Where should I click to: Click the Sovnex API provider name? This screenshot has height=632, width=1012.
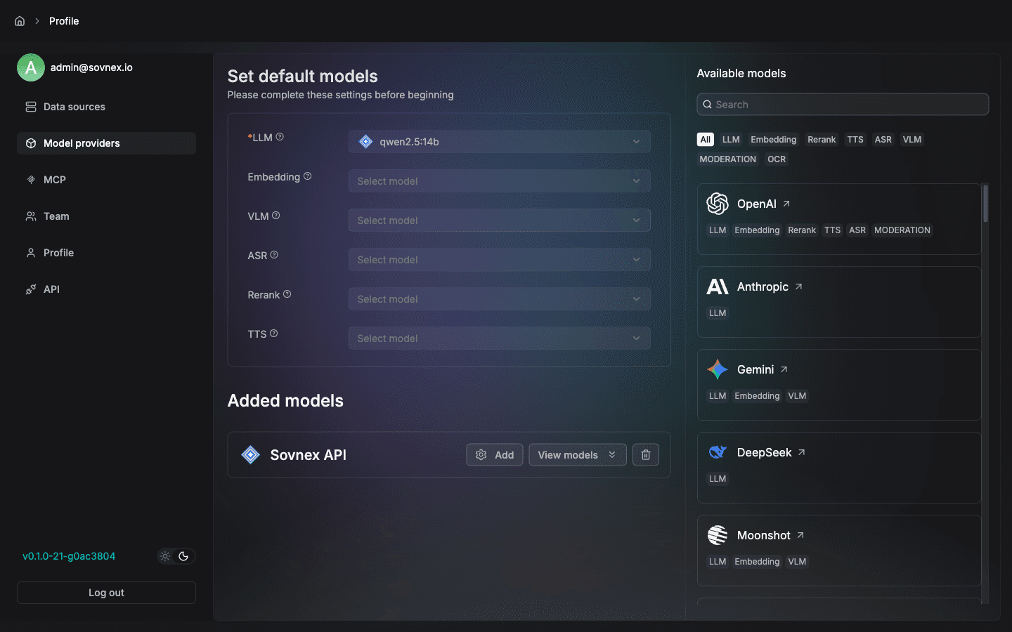[309, 455]
